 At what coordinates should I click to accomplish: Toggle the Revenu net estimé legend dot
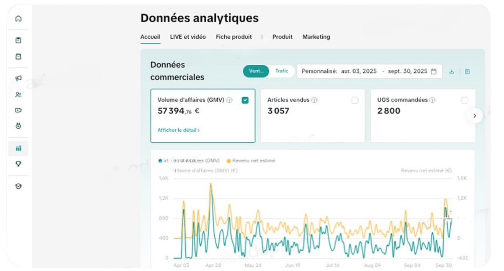(x=229, y=160)
